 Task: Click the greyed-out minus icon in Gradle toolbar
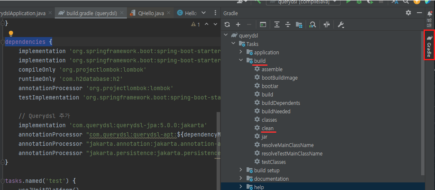[249, 25]
